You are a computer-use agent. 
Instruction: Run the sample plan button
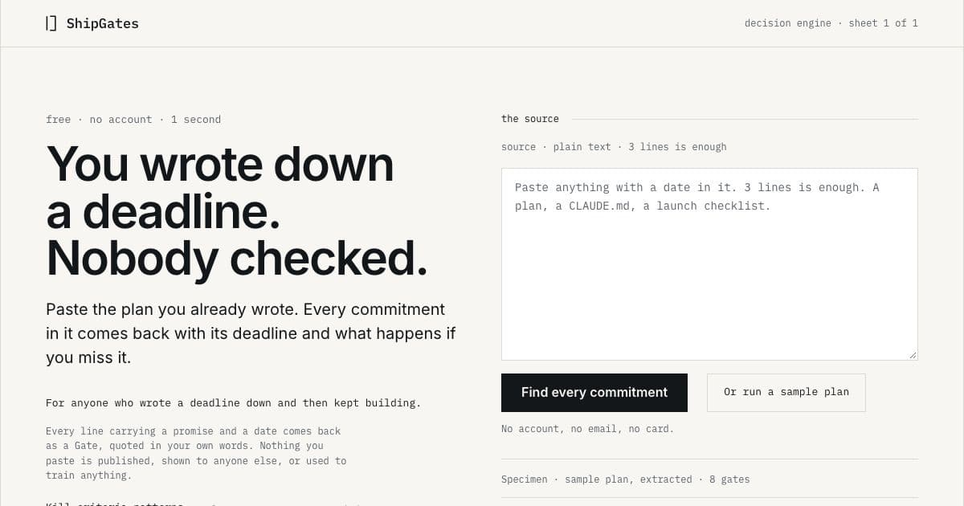point(786,393)
